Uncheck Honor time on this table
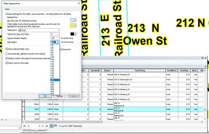Screen dimensions: 209x134 (7, 63)
